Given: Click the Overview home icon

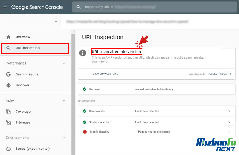Looking at the screenshot, I should [x=9, y=37].
